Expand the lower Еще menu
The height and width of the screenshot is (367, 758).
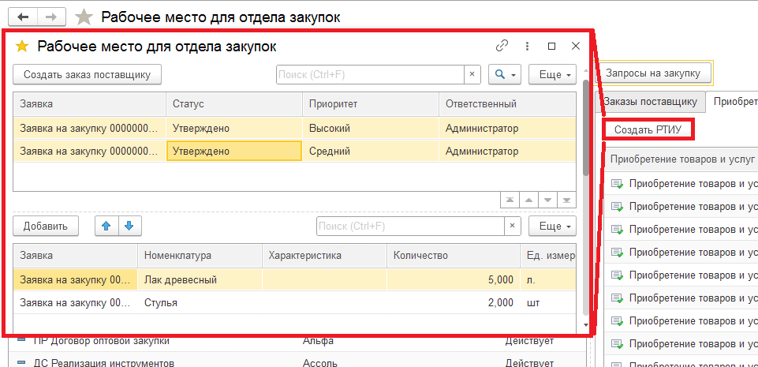(x=552, y=227)
